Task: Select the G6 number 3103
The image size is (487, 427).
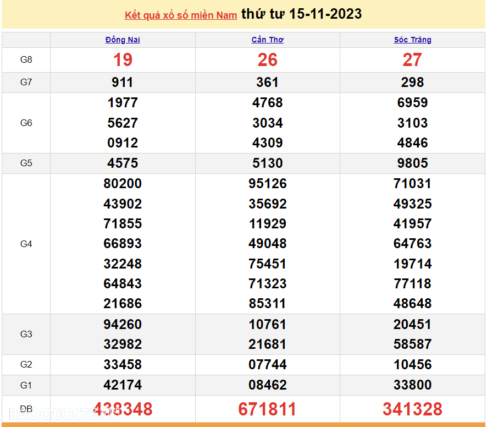Action: tap(412, 123)
